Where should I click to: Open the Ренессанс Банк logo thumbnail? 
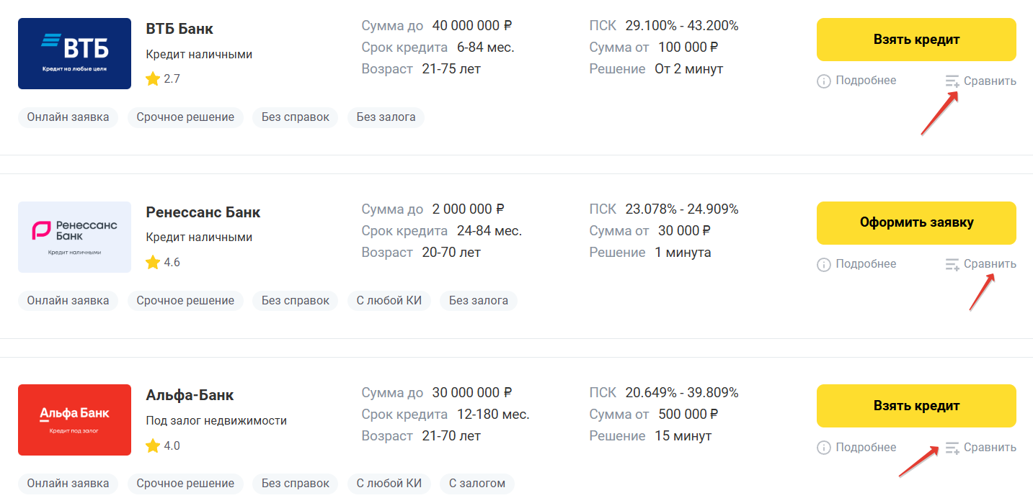point(74,237)
